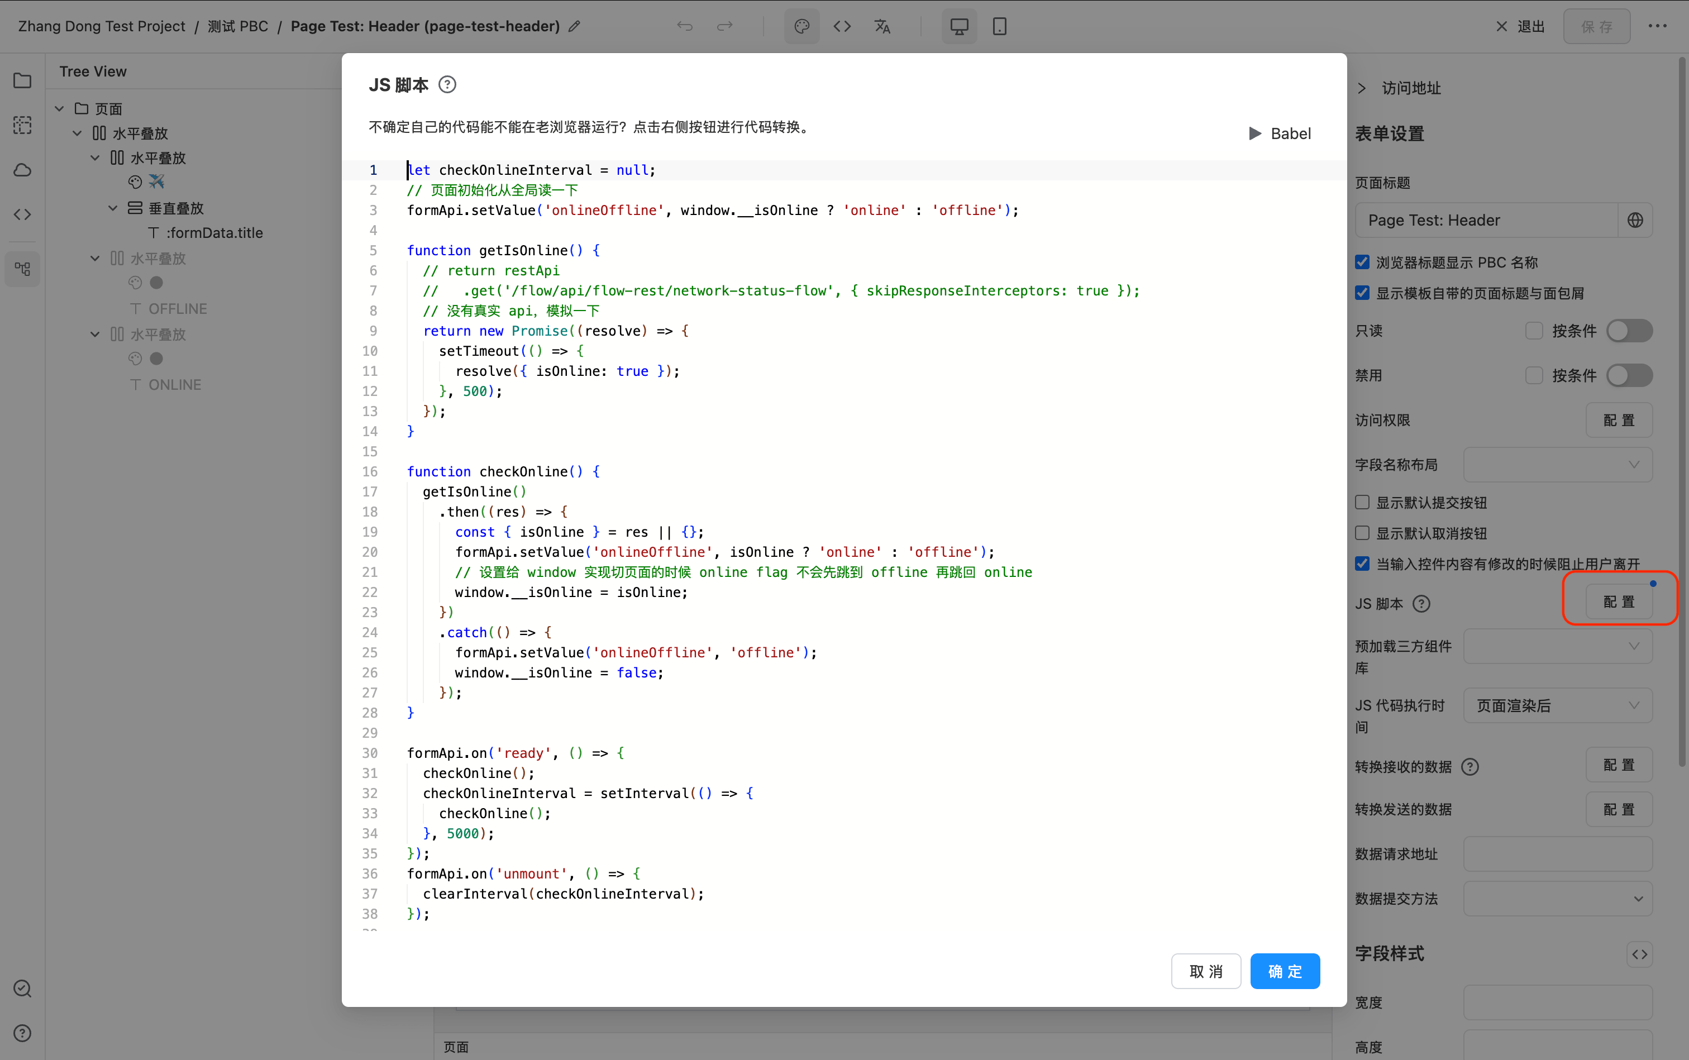Toggle the 禁用 switch
The image size is (1689, 1060).
[1629, 376]
